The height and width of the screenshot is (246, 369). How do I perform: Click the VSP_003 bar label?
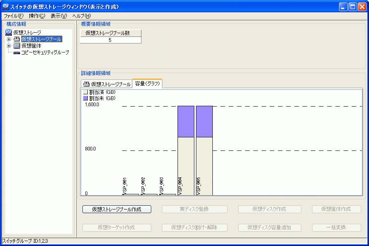pos(162,186)
